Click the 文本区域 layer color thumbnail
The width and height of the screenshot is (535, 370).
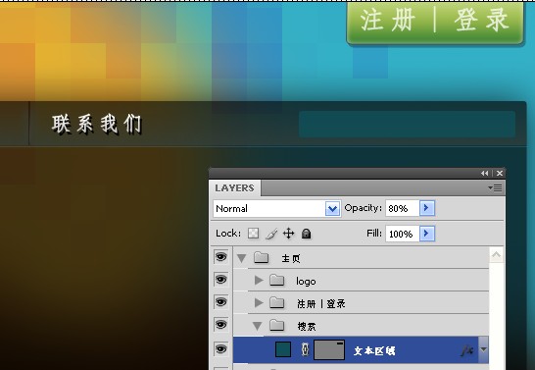pyautogui.click(x=283, y=349)
